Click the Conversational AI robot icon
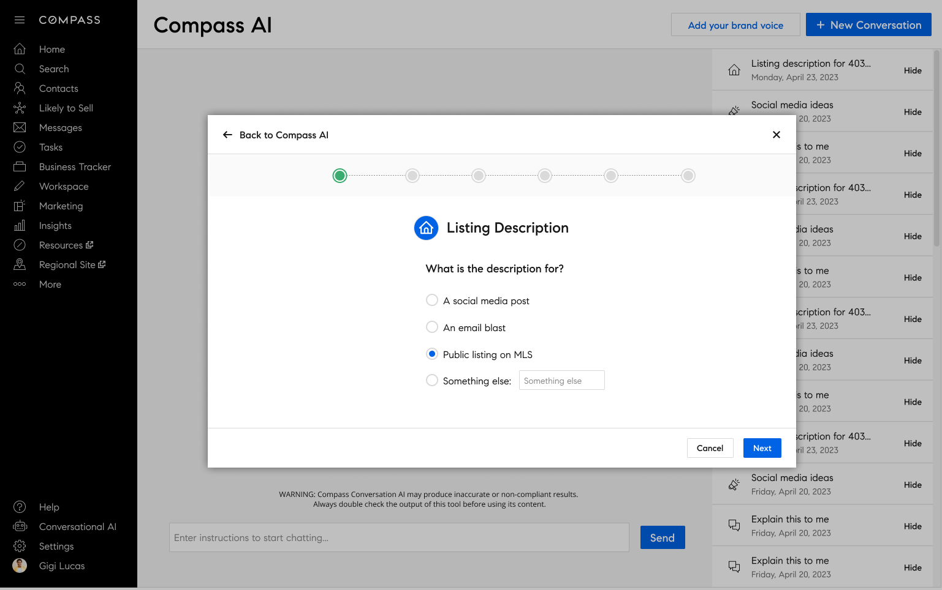 (20, 526)
